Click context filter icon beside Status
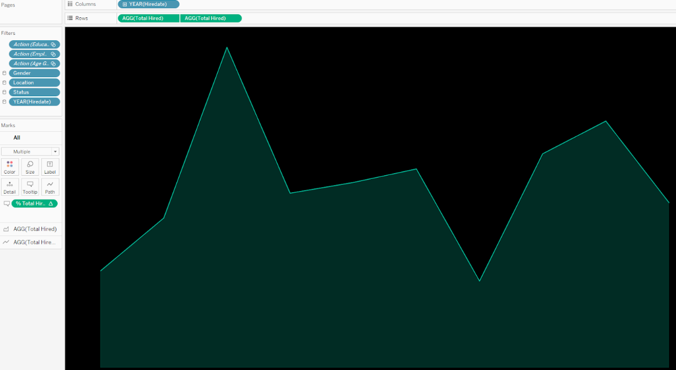This screenshot has height=370, width=676. coord(4,92)
